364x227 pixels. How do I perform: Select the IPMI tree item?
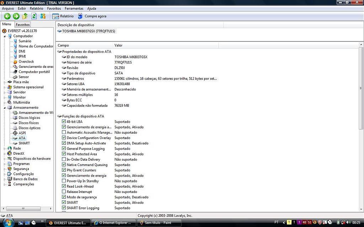[22, 56]
